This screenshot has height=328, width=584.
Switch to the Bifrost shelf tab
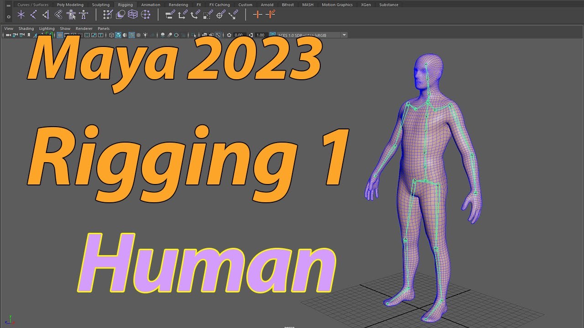coord(288,5)
